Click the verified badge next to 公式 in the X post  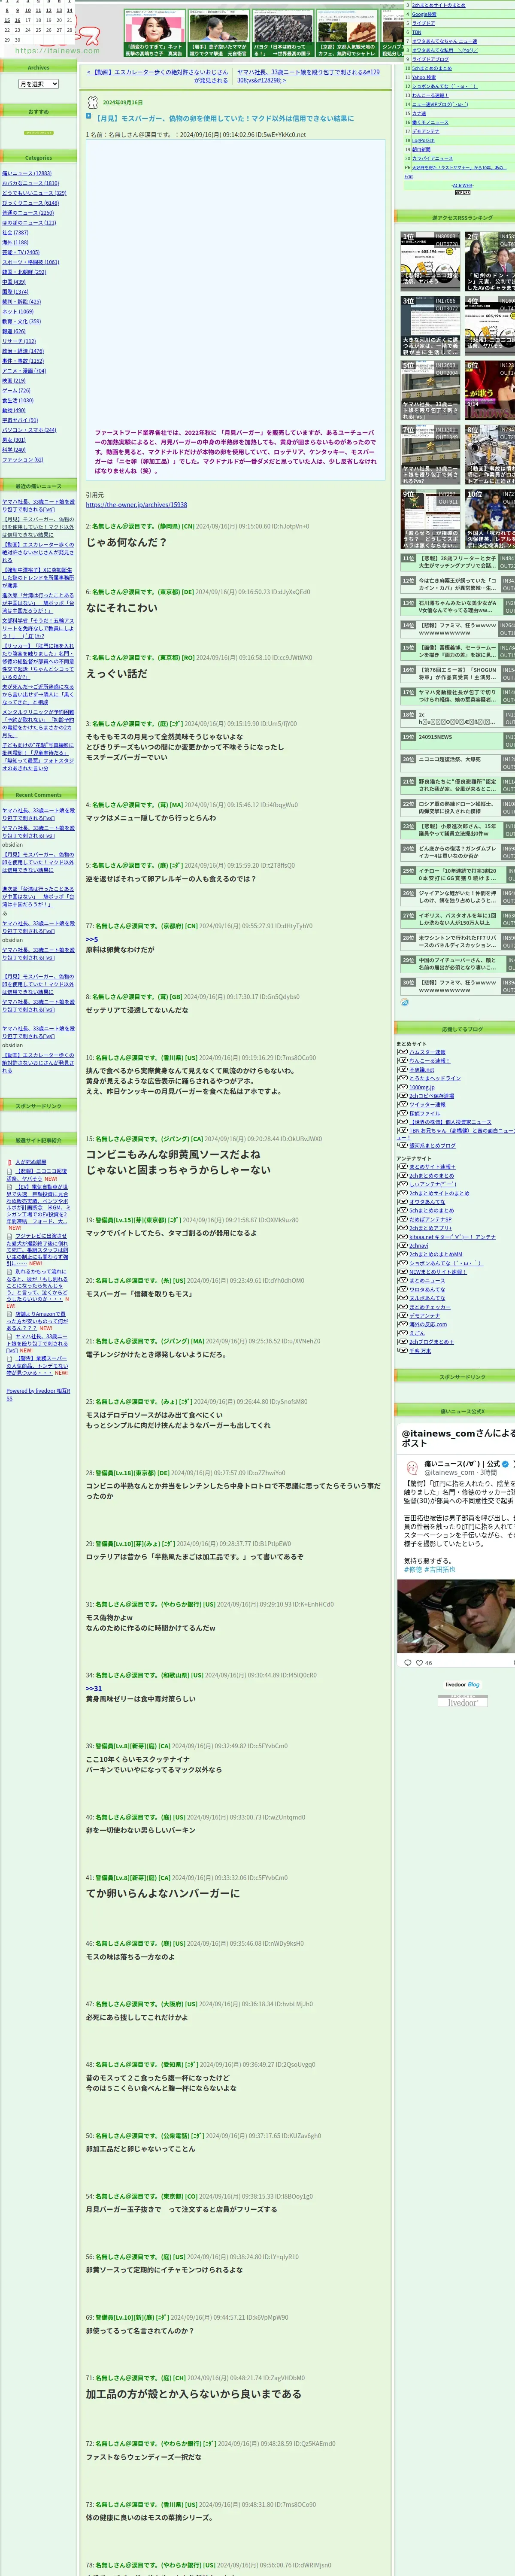(x=505, y=1463)
